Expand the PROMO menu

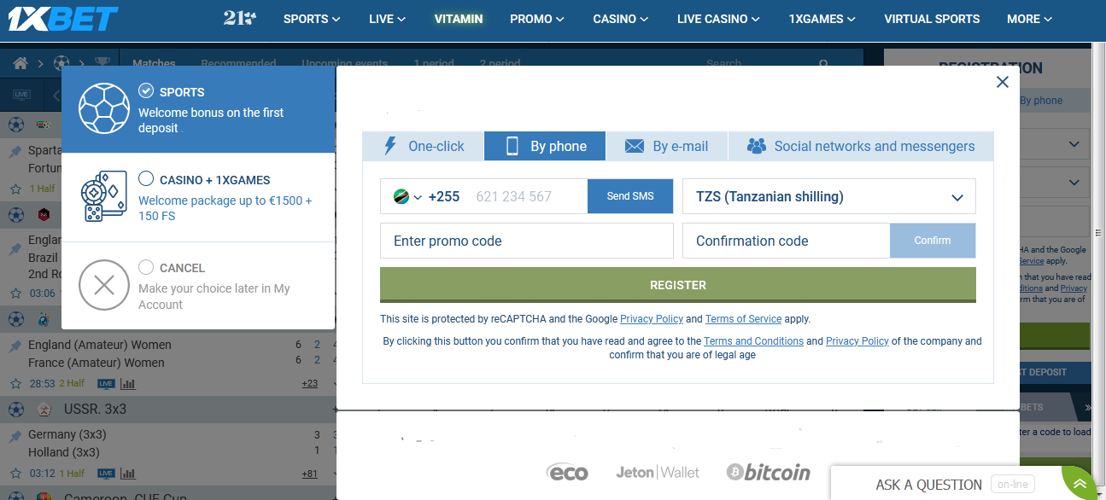[x=537, y=19]
